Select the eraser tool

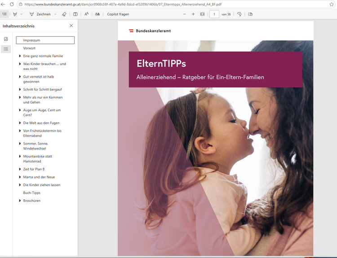tap(64, 14)
